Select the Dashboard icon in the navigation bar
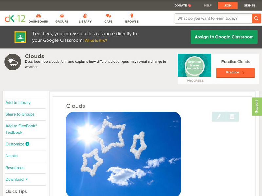 click(x=39, y=15)
